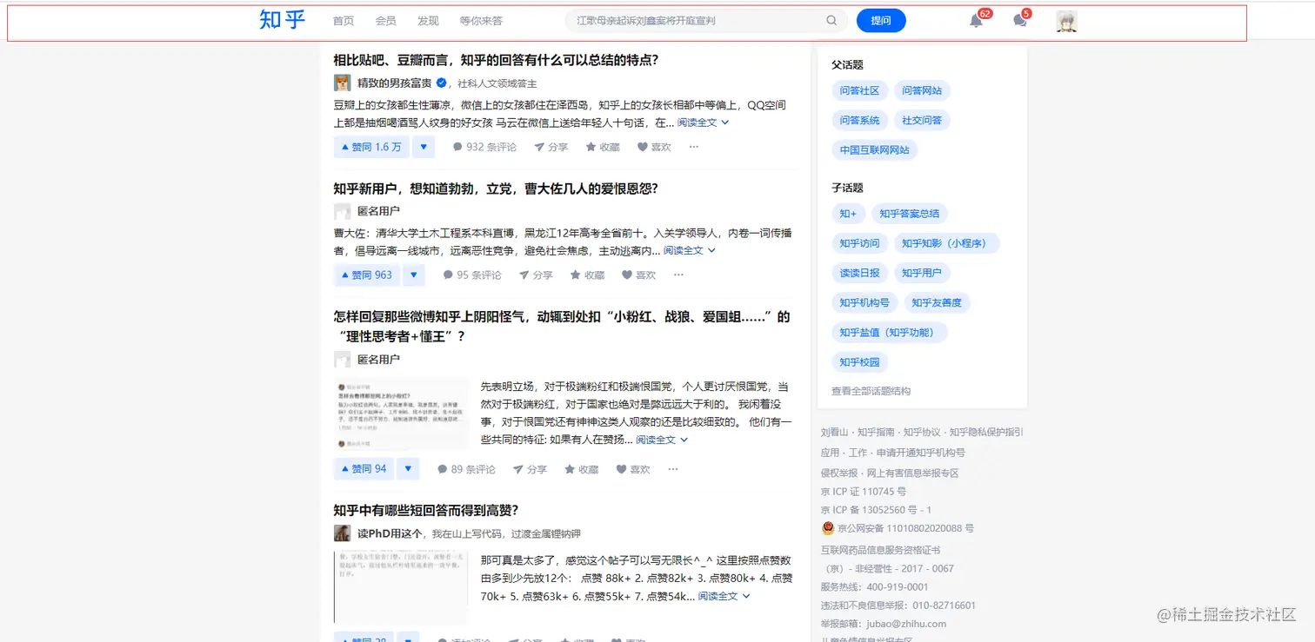
Task: Click 喜欢 on the 95-comment answer
Action: click(x=639, y=275)
